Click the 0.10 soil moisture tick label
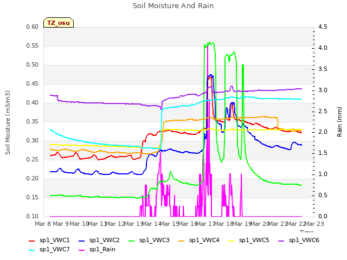 point(33,217)
